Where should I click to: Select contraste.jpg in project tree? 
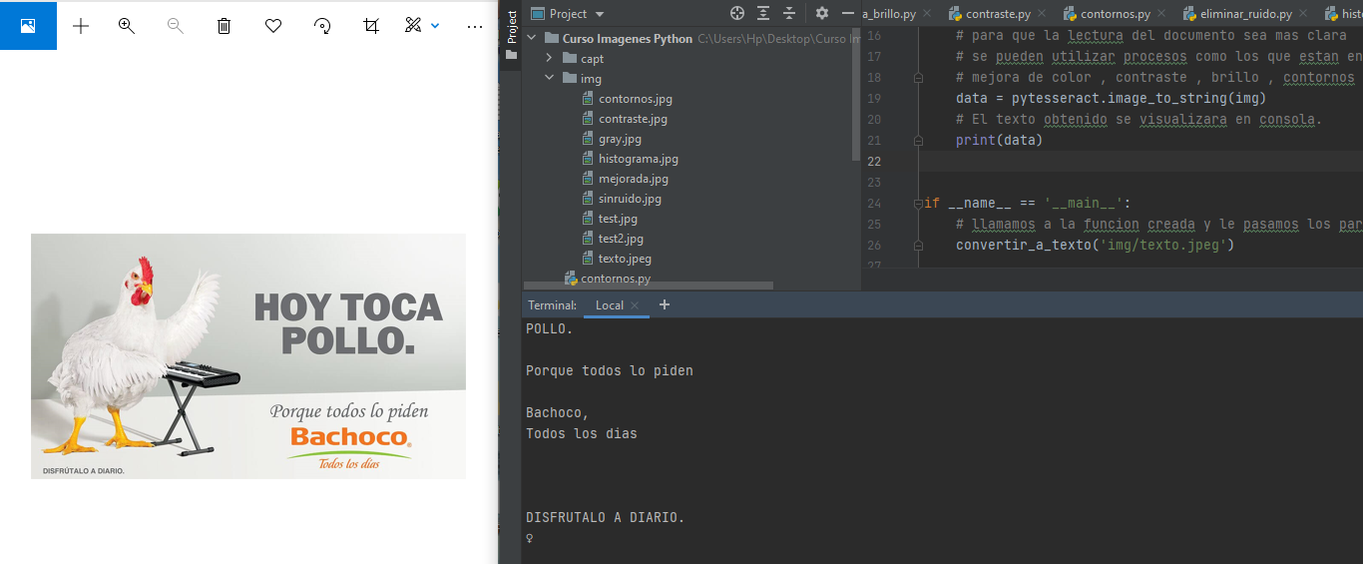pyautogui.click(x=633, y=119)
